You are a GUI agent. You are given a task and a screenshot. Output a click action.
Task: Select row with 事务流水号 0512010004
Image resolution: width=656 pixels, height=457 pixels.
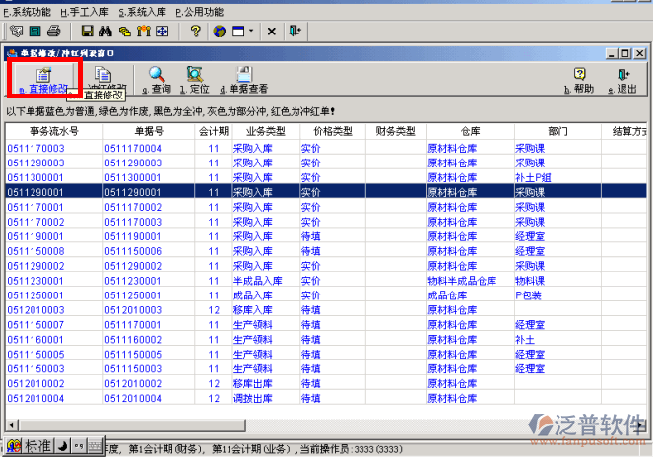(x=35, y=397)
